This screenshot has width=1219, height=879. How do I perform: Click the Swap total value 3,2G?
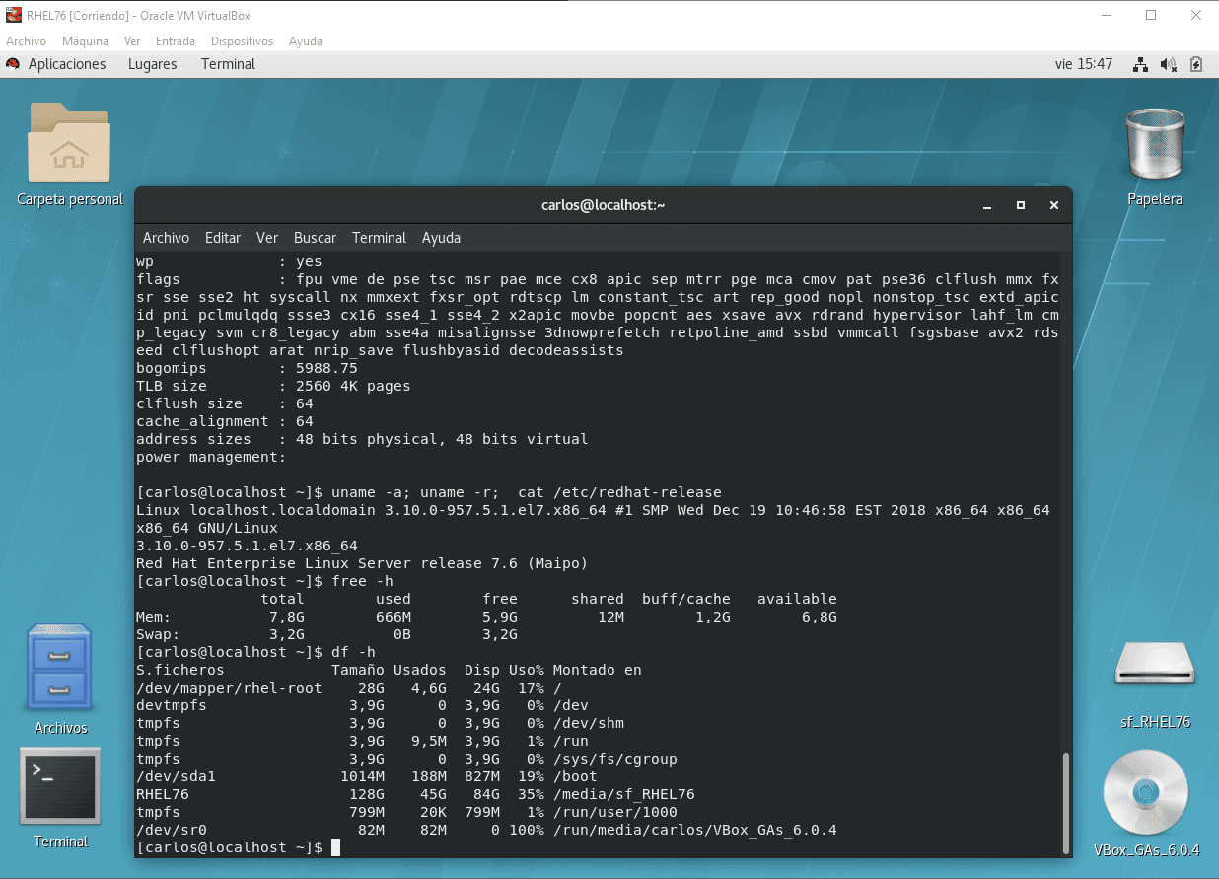click(x=286, y=634)
